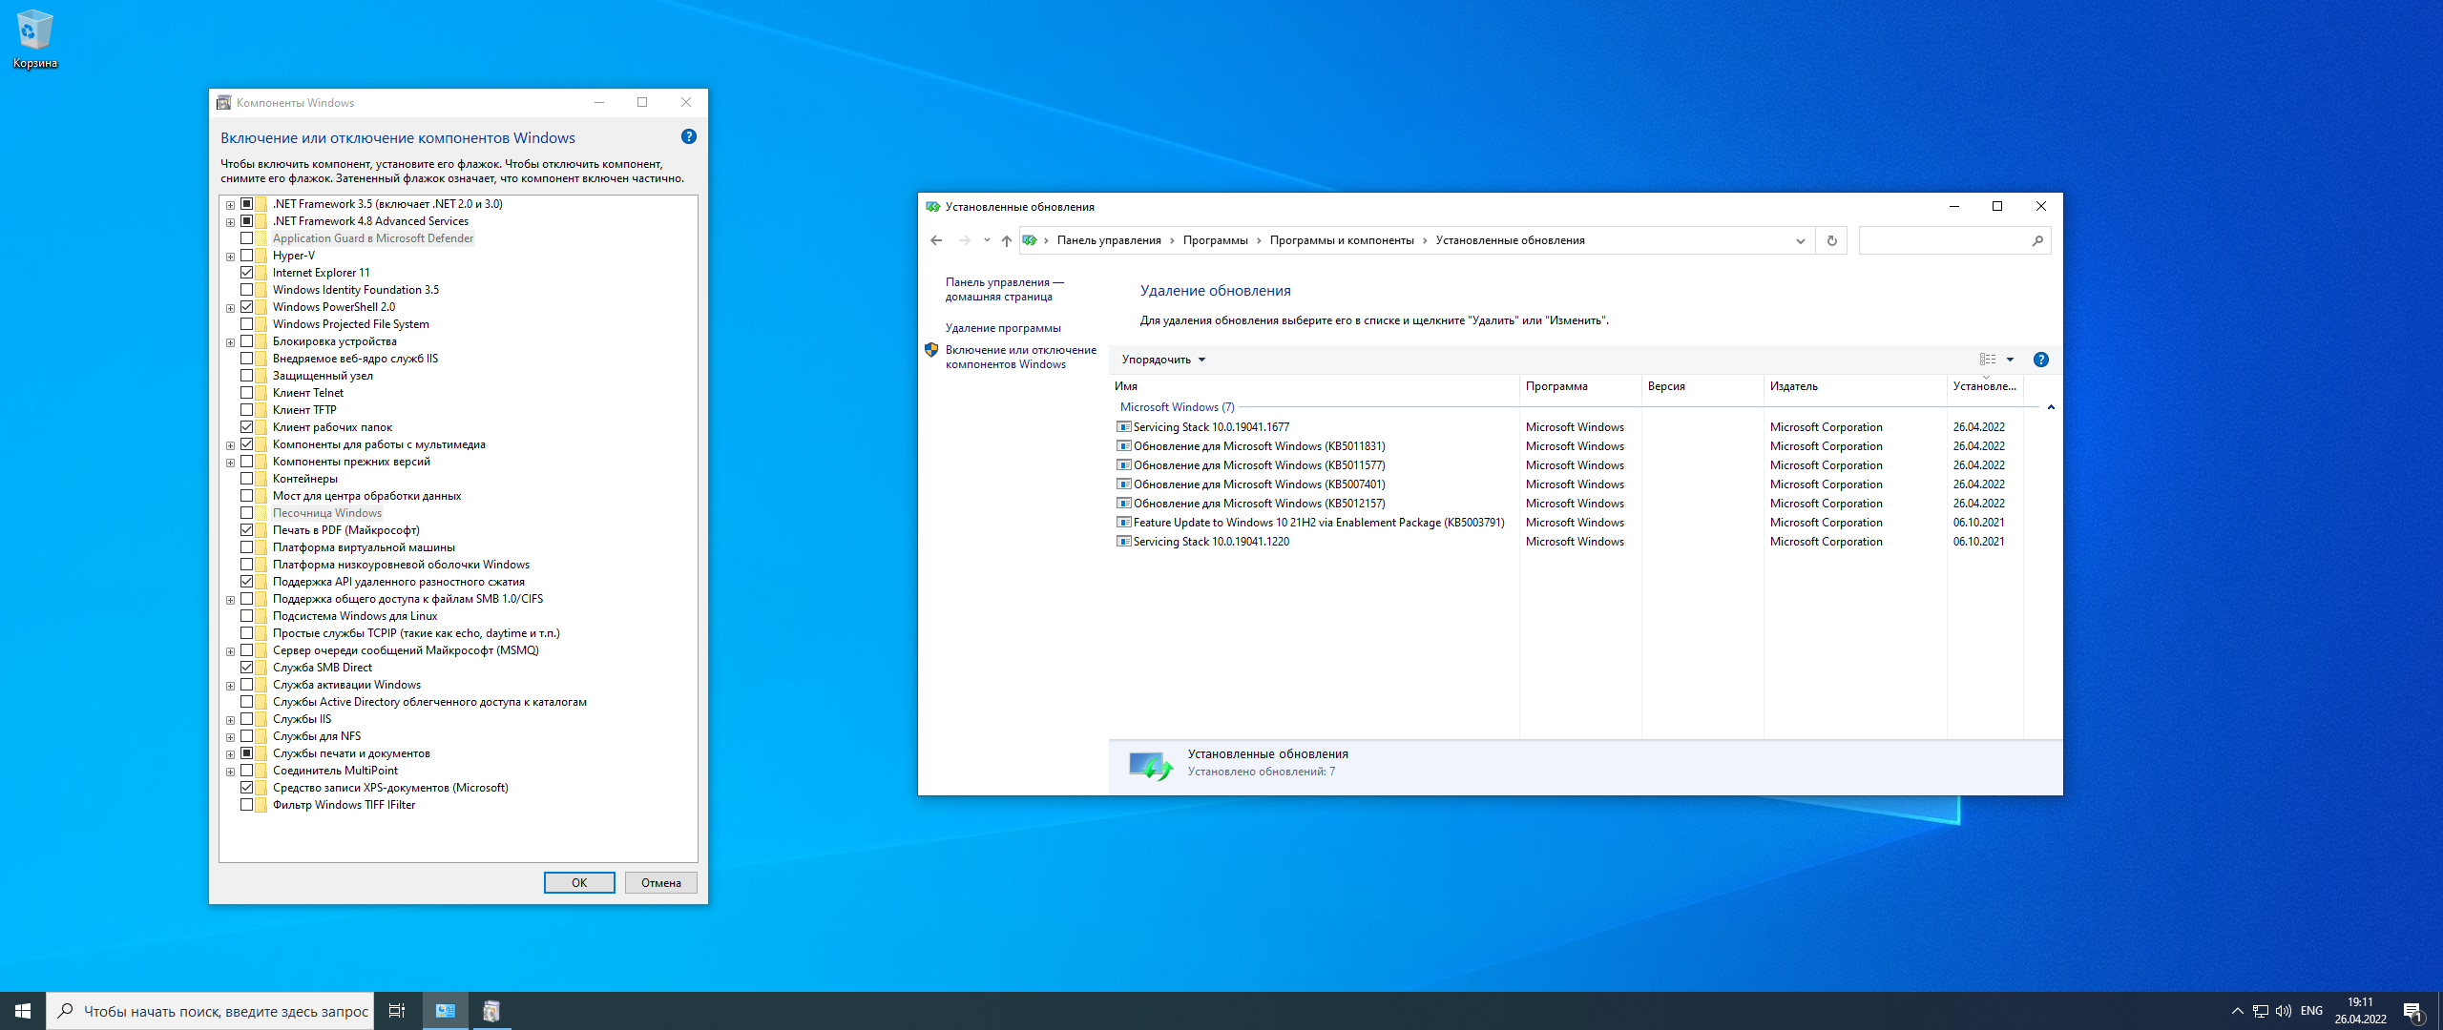
Task: Click the Отмена button
Action: [x=661, y=883]
